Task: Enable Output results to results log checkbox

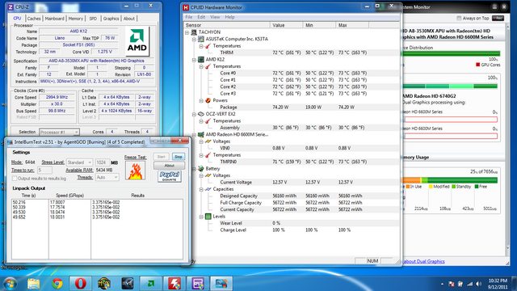Action: click(15, 179)
